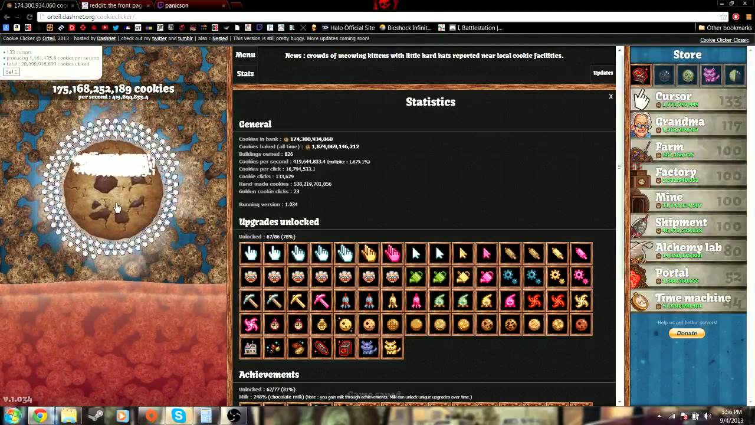The width and height of the screenshot is (755, 425).
Task: Select the dark sphere store upgrade
Action: pyautogui.click(x=664, y=76)
